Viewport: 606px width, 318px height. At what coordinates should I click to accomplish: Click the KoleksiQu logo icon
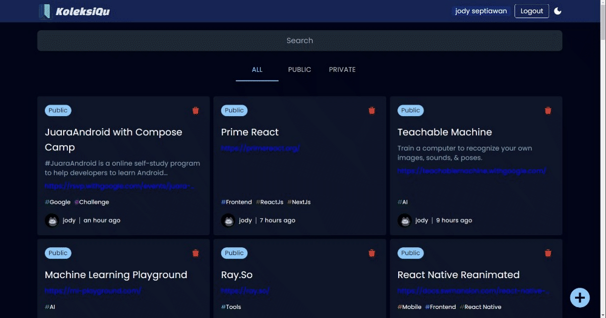45,11
